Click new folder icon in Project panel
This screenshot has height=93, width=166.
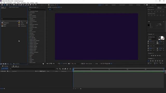3,64
